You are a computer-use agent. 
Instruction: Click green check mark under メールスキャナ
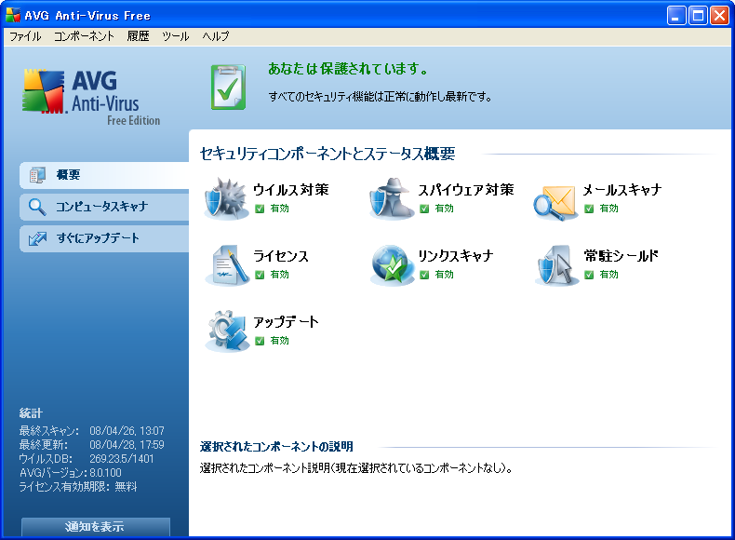pyautogui.click(x=589, y=209)
